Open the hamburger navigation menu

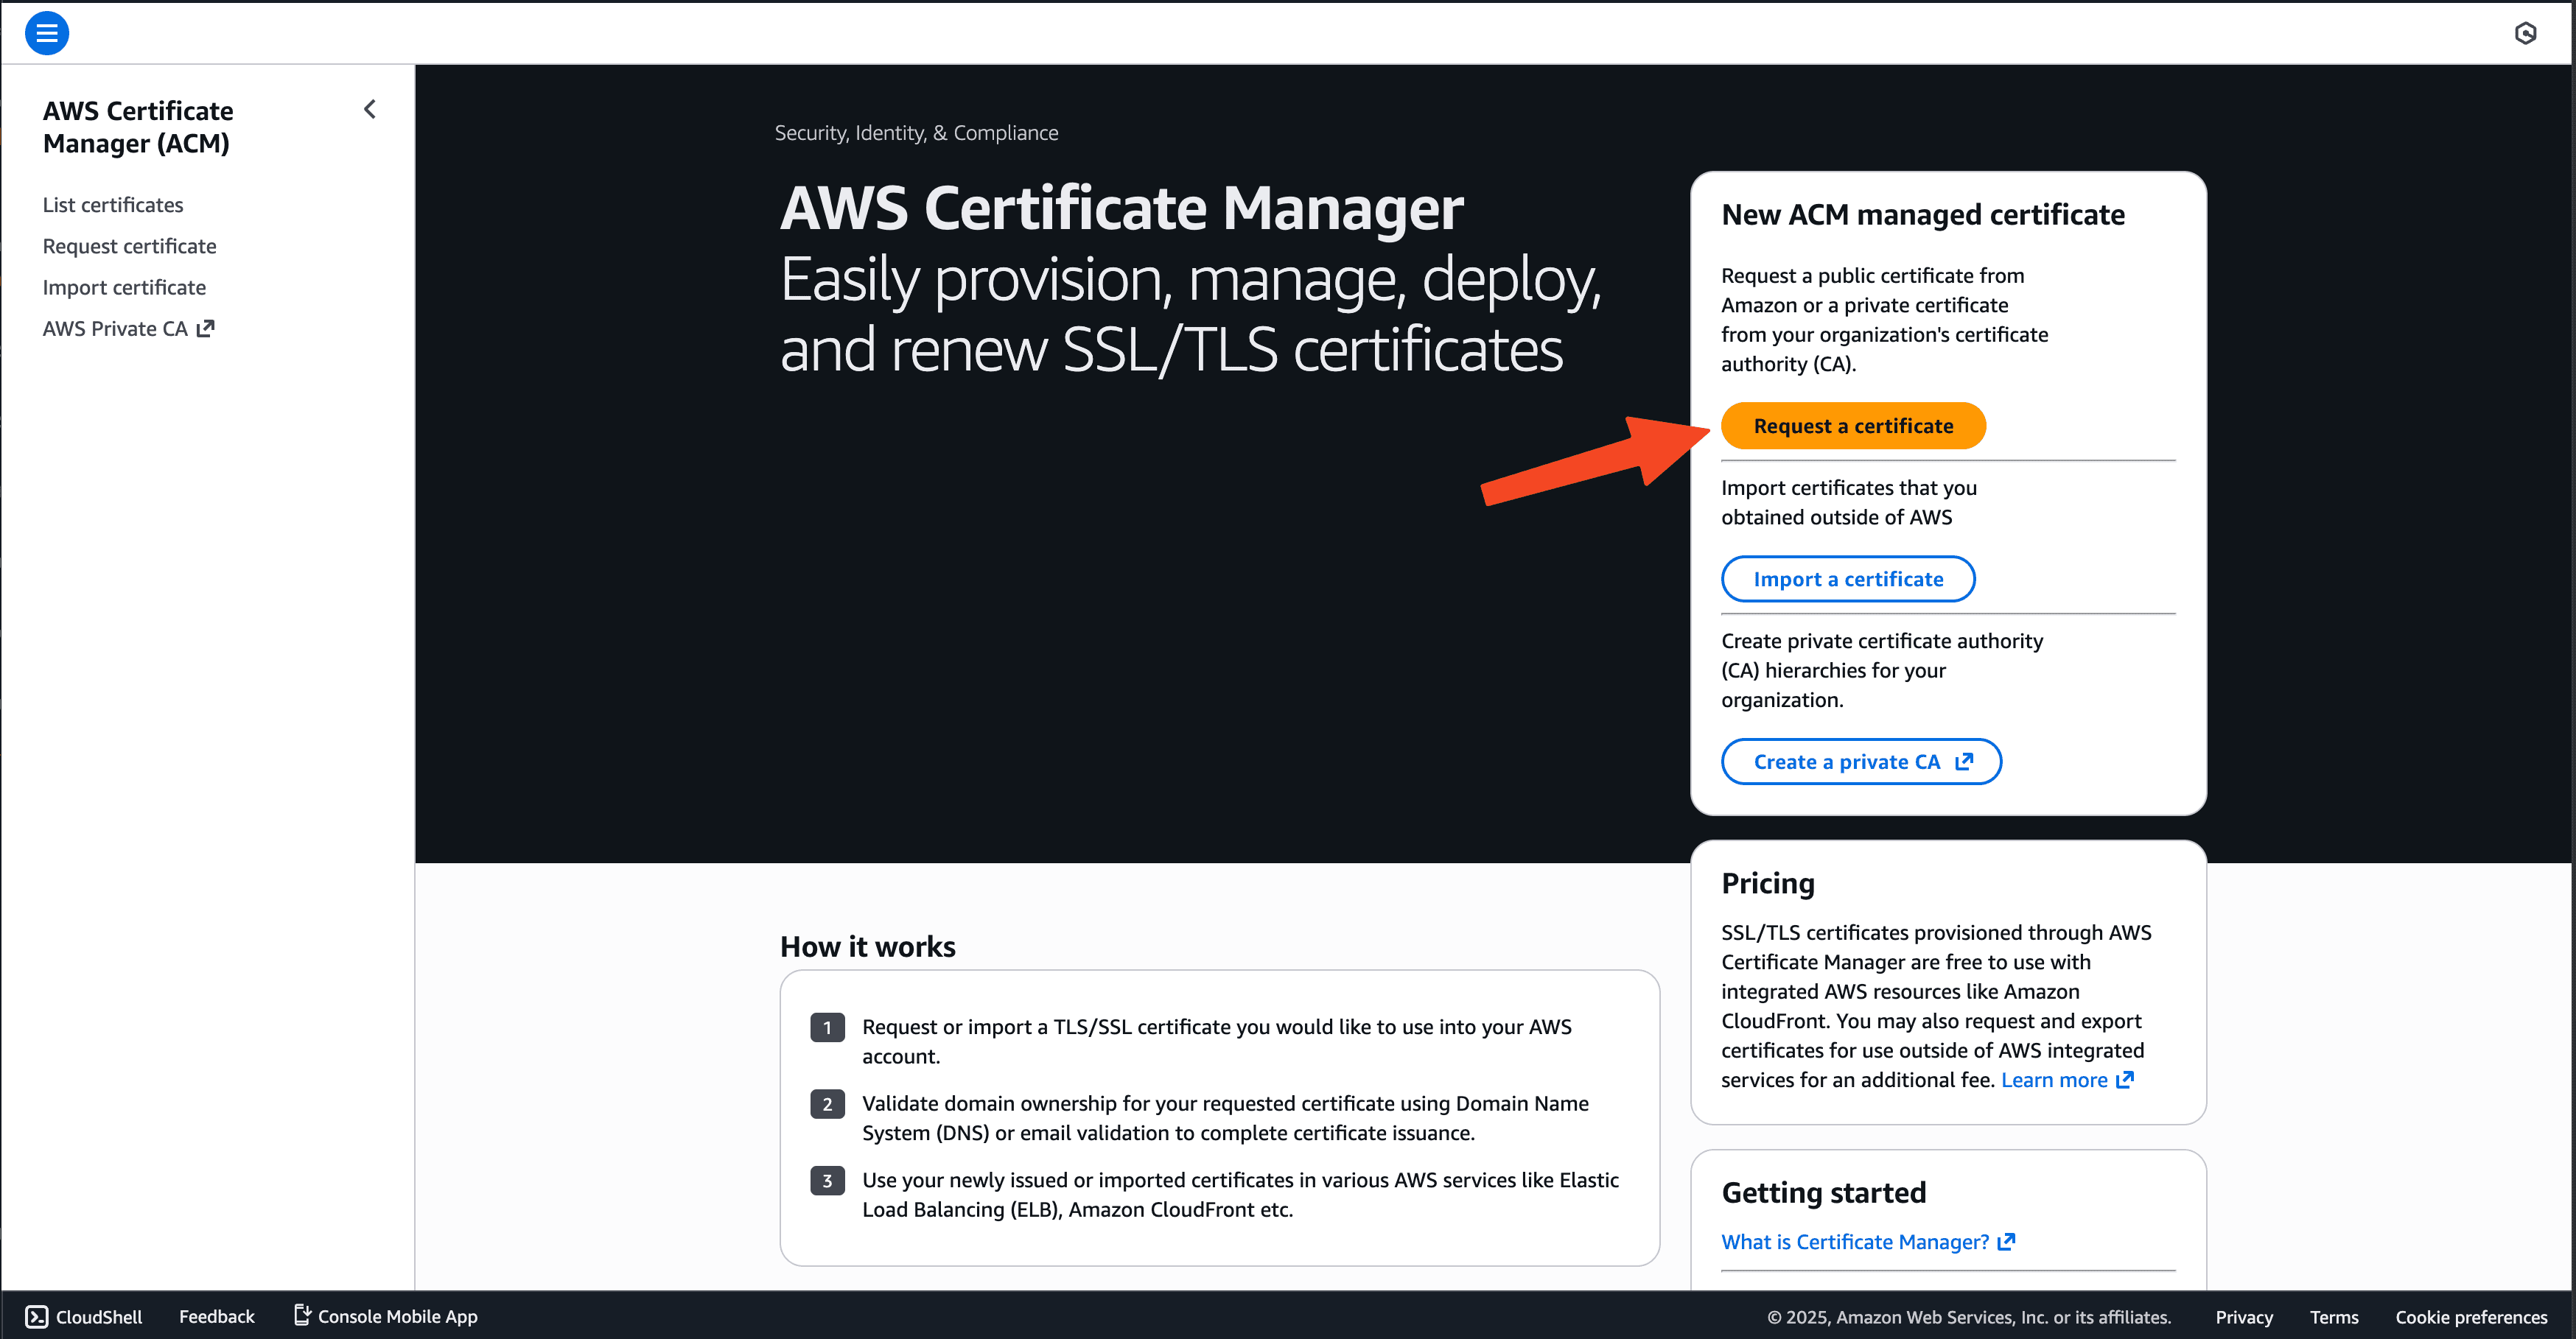coord(46,32)
